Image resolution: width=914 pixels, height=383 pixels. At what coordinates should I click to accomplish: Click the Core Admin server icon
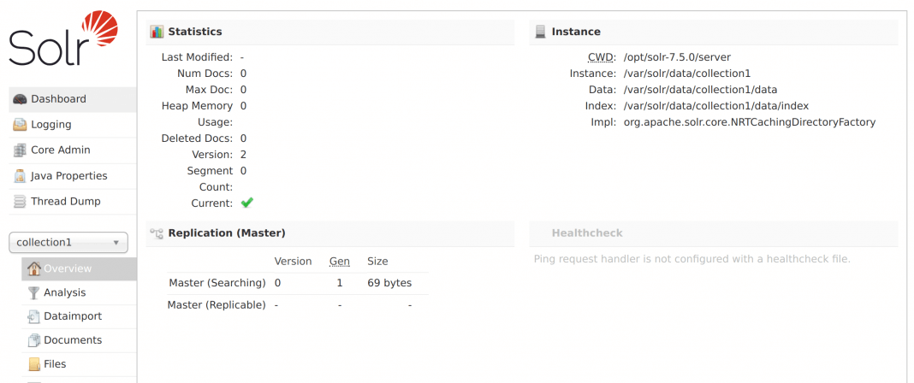pyautogui.click(x=20, y=150)
